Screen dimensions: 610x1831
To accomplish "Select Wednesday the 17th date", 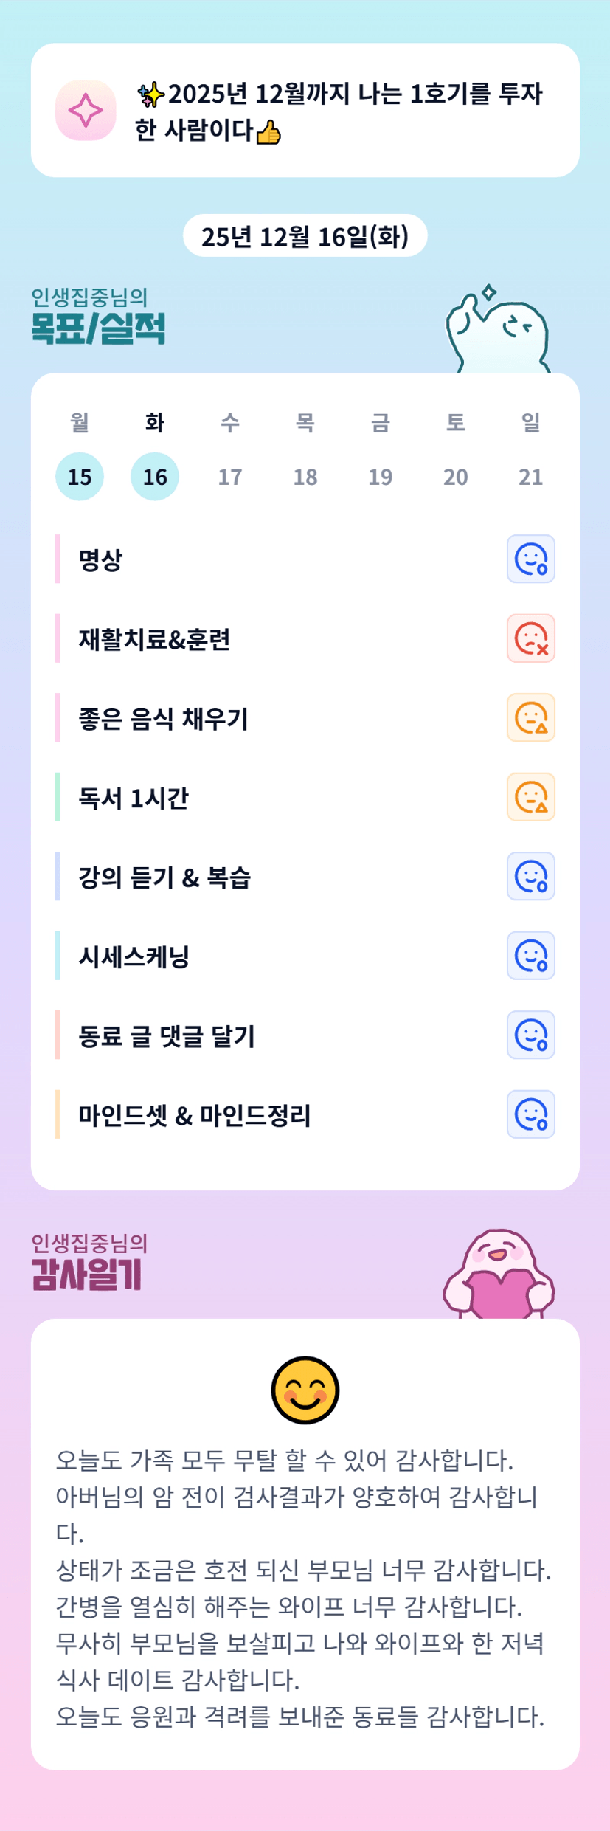I will (230, 477).
